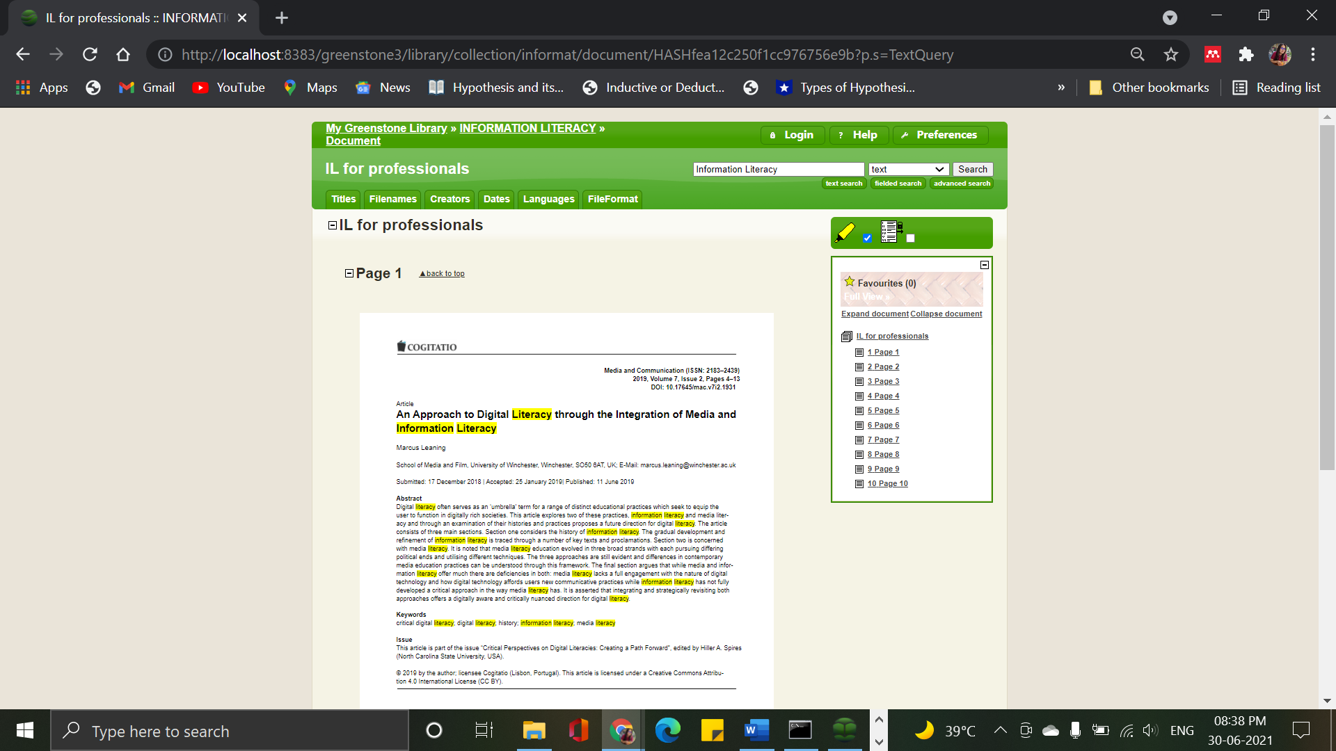This screenshot has height=751, width=1336.
Task: Collapse the IL for professionals section
Action: (x=333, y=225)
